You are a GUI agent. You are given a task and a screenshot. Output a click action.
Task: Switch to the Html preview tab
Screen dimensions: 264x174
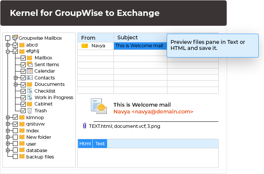[x=85, y=144]
